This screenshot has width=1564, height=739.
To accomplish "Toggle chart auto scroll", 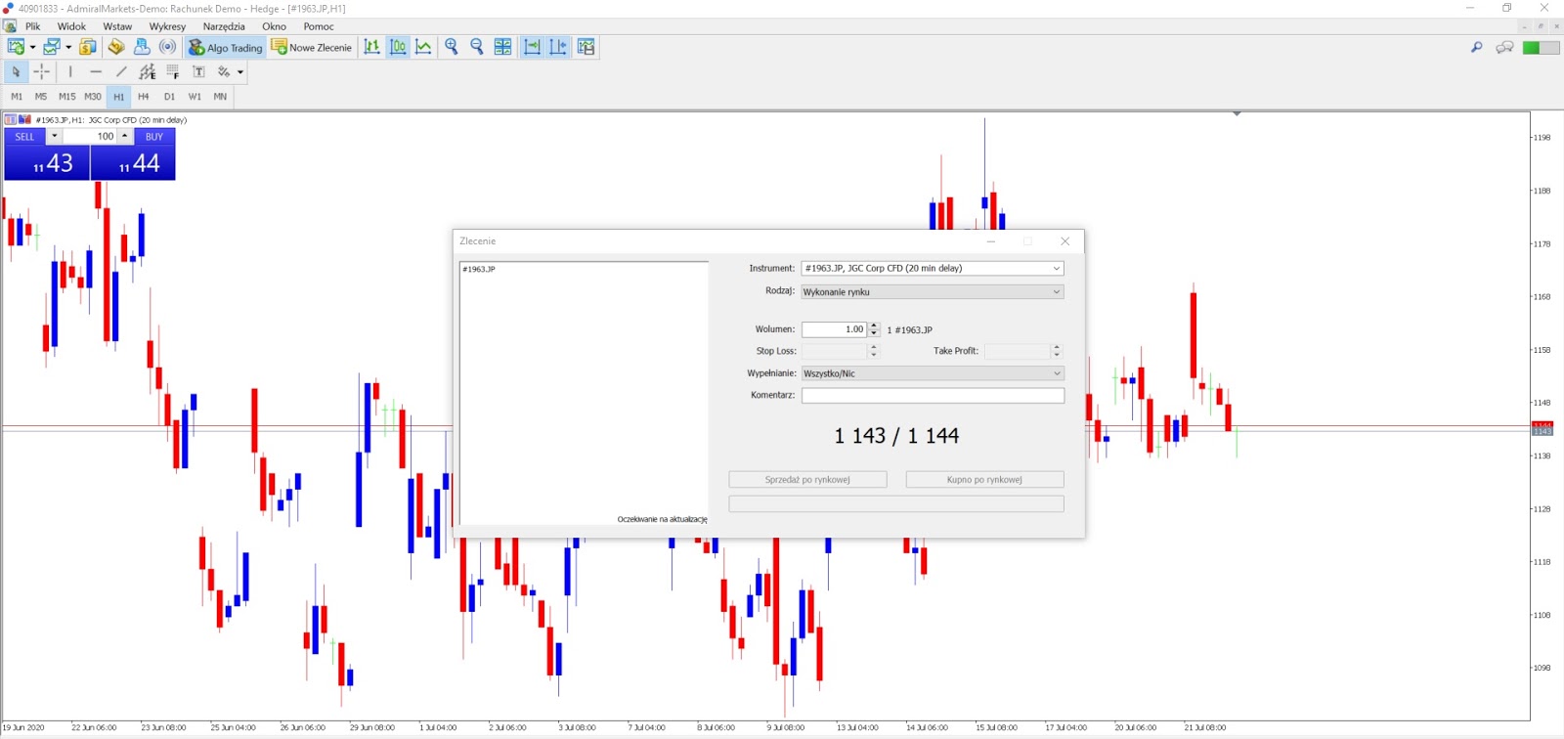I will pyautogui.click(x=532, y=47).
